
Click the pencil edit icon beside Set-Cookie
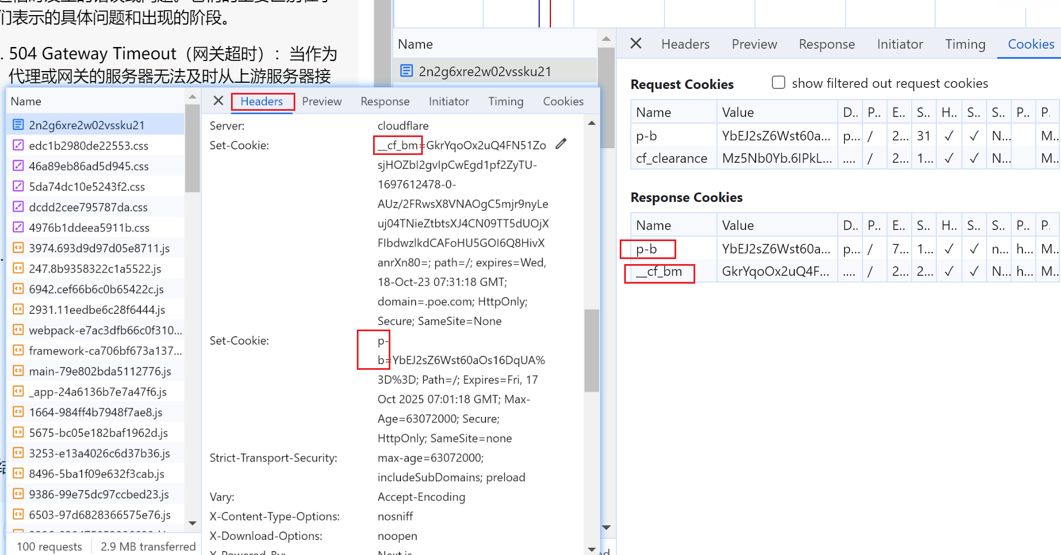(x=561, y=144)
